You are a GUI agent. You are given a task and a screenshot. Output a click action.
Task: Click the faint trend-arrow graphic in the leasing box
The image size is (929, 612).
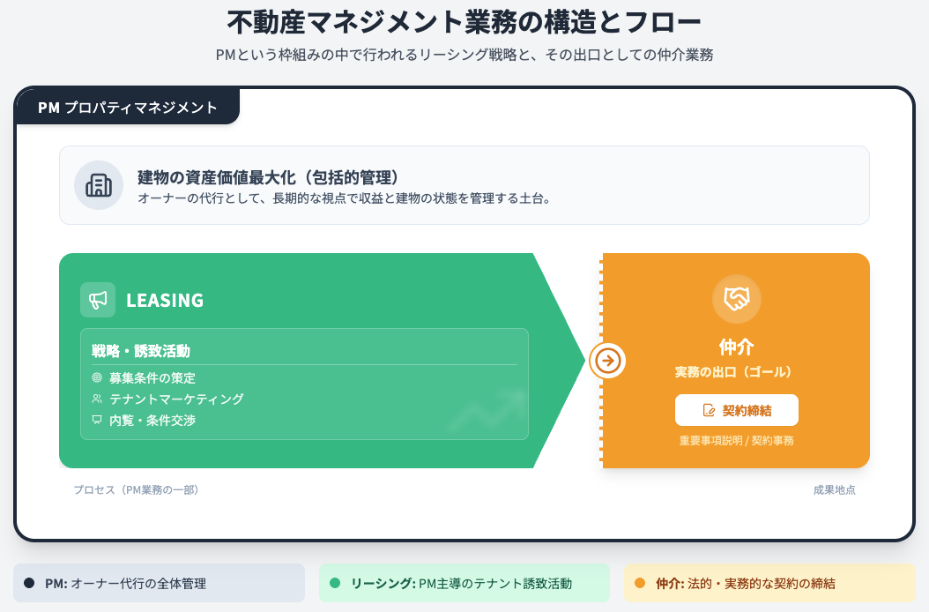point(487,409)
